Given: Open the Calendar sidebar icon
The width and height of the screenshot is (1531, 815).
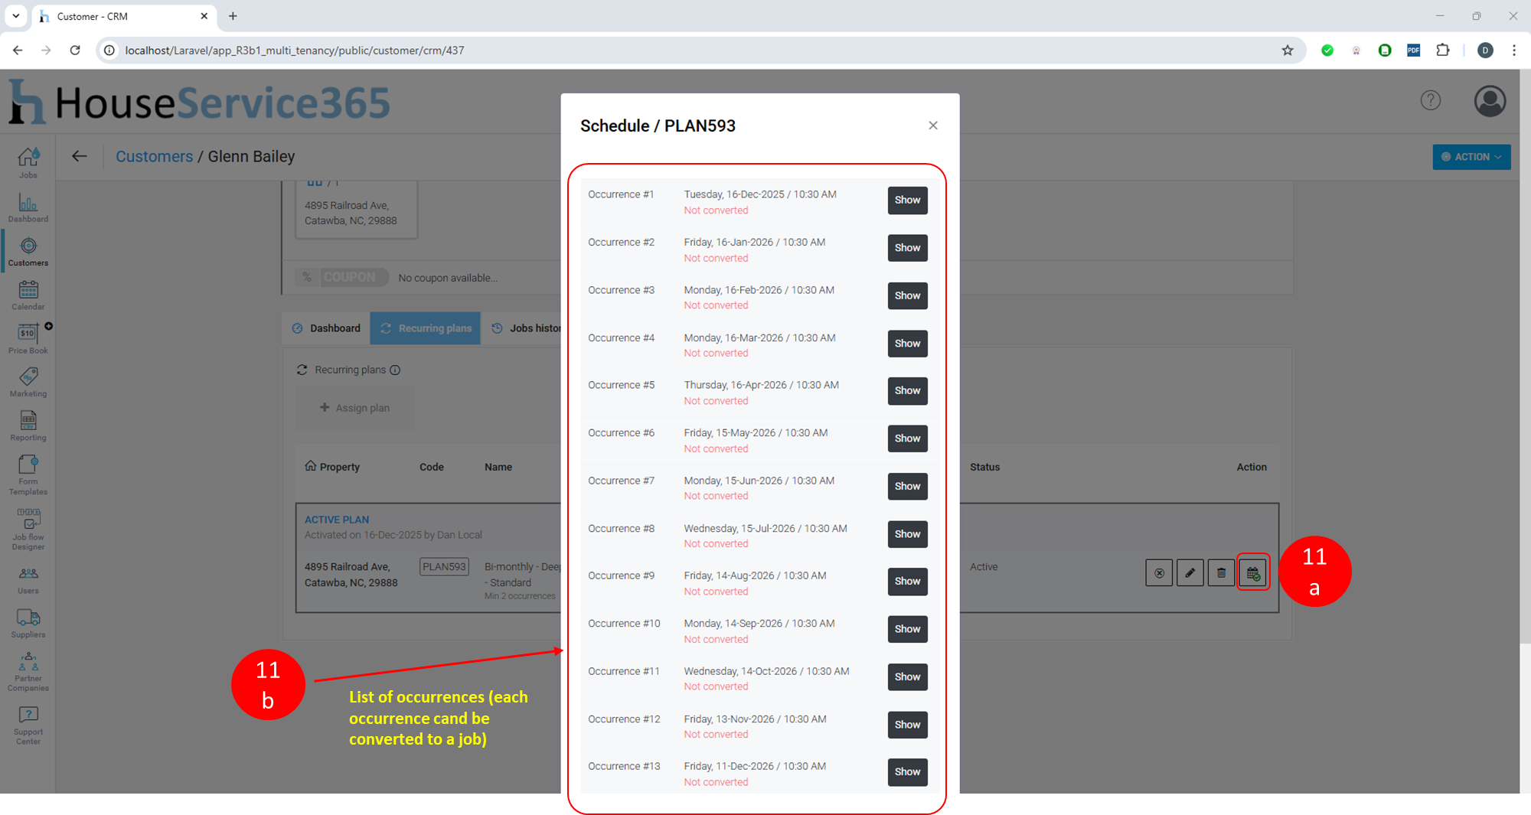Looking at the screenshot, I should (x=28, y=295).
